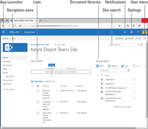Open a new browser tab with plus

(41, 21)
